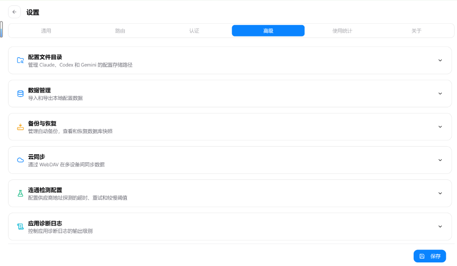The height and width of the screenshot is (266, 457).
Task: Click description 通过 WebDAV 在多设备间同步数据
Action: (x=66, y=165)
